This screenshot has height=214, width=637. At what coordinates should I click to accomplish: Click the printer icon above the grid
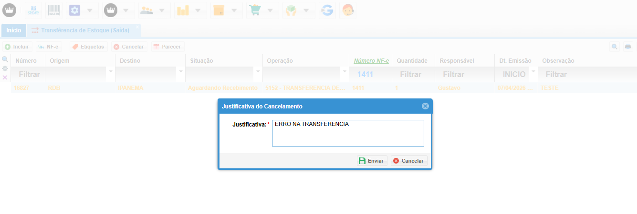(628, 47)
